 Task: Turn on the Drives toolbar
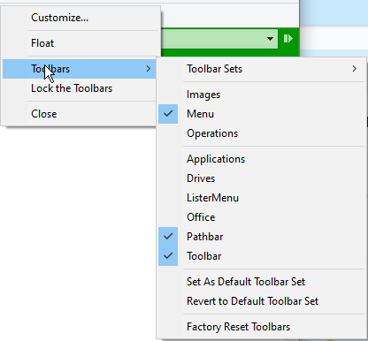click(262, 178)
